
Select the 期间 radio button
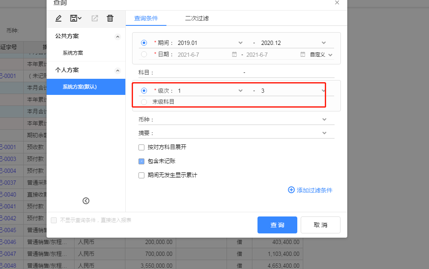click(144, 43)
